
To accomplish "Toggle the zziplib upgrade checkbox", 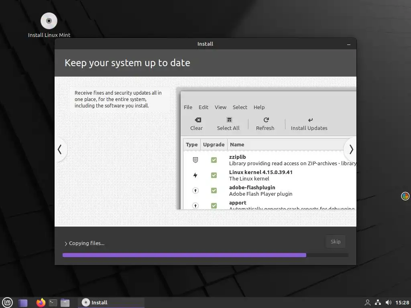I will pyautogui.click(x=214, y=160).
